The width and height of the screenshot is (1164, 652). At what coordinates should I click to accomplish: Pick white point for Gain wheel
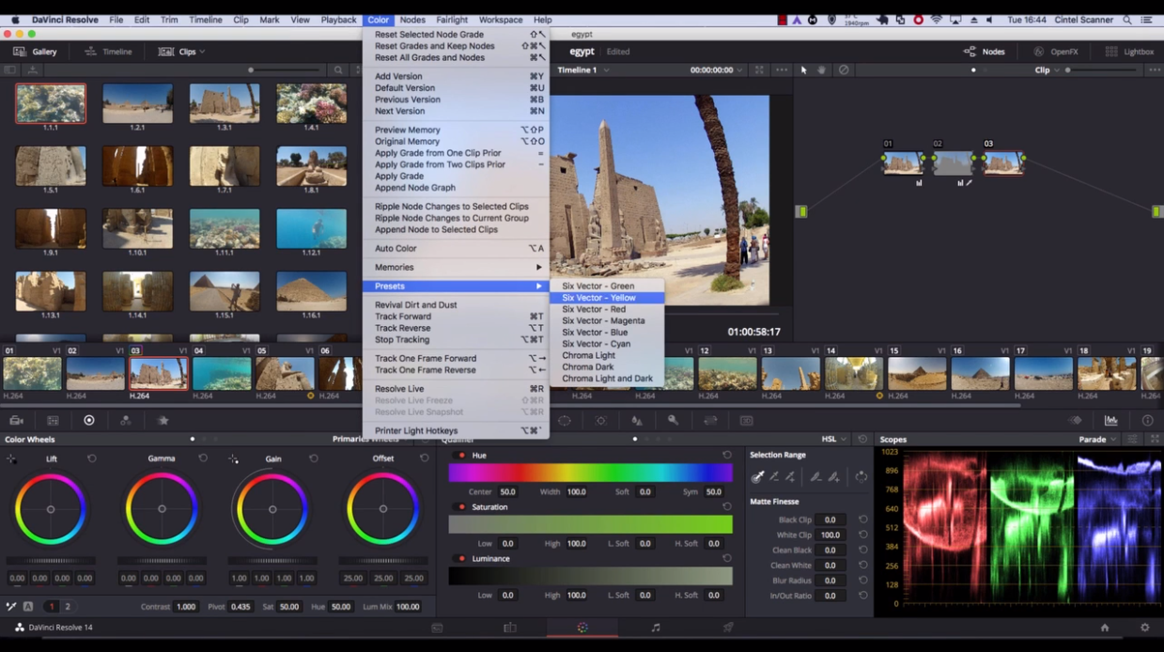(233, 458)
